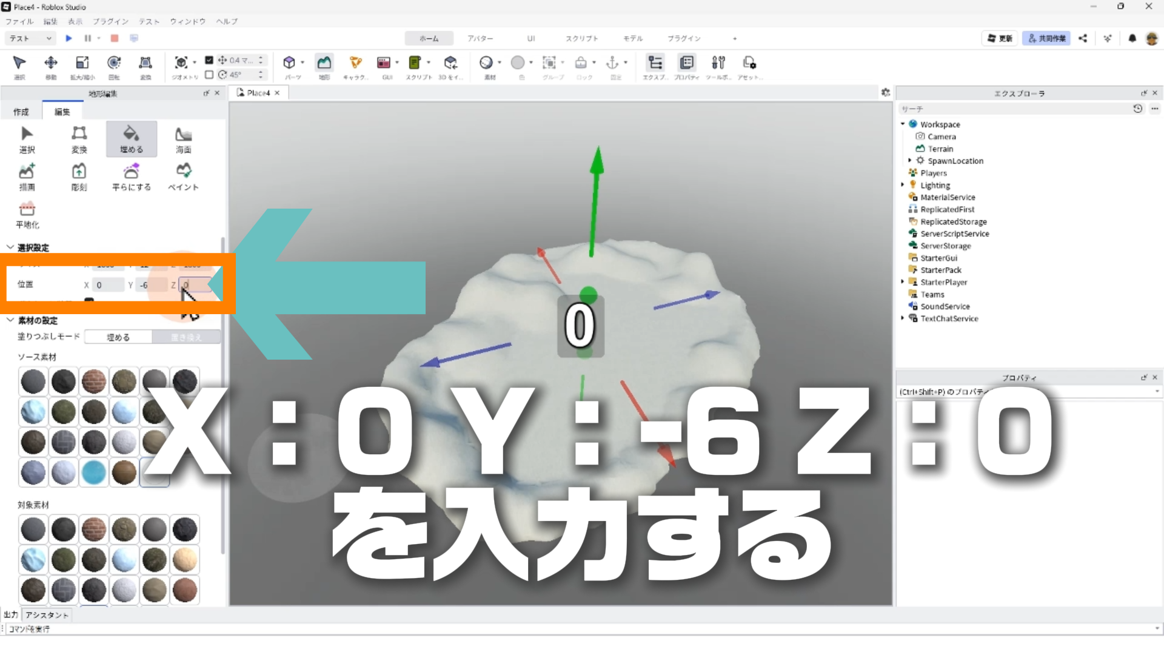Viewport: 1164px width, 655px height.
Task: Click the 共同作業 collaborate button
Action: (x=1046, y=38)
